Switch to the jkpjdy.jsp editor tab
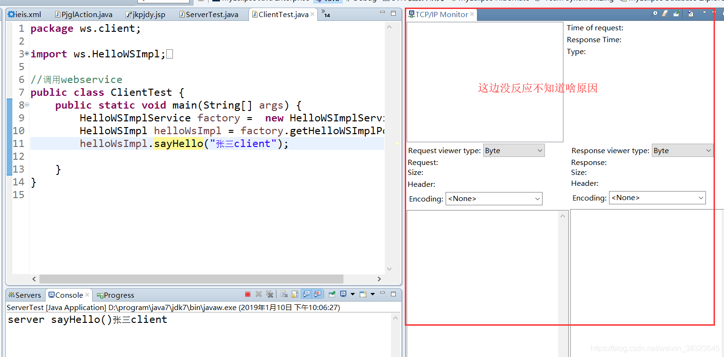This screenshot has width=724, height=357. (x=145, y=15)
